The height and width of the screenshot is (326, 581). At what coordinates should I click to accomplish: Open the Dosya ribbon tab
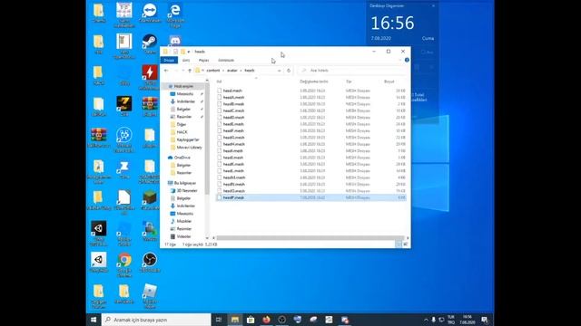(x=169, y=60)
